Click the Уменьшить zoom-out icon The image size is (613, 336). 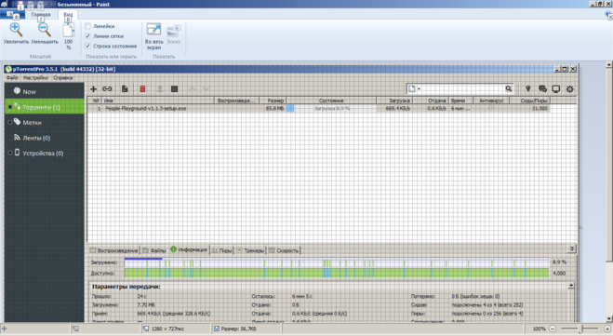(x=44, y=30)
